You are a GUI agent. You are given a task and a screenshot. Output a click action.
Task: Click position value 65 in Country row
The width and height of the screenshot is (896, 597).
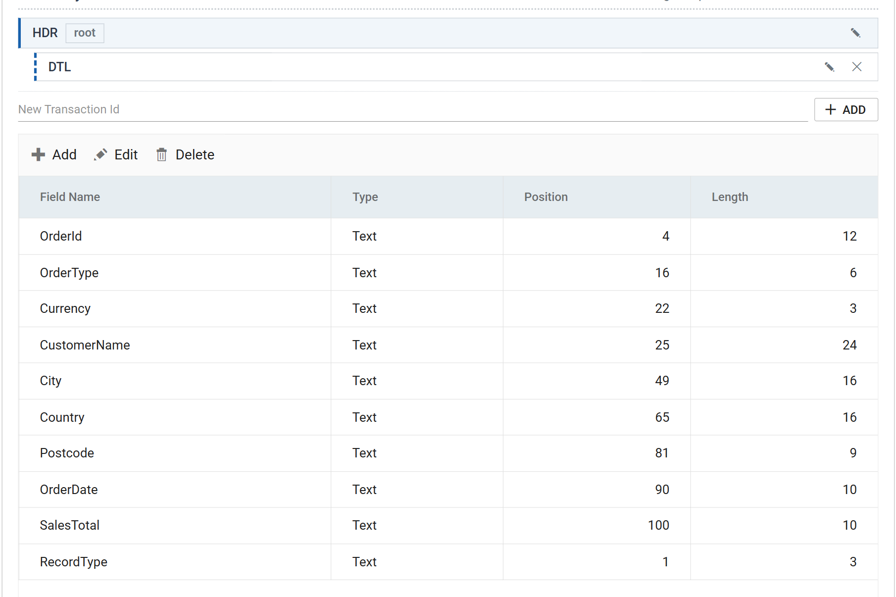662,417
